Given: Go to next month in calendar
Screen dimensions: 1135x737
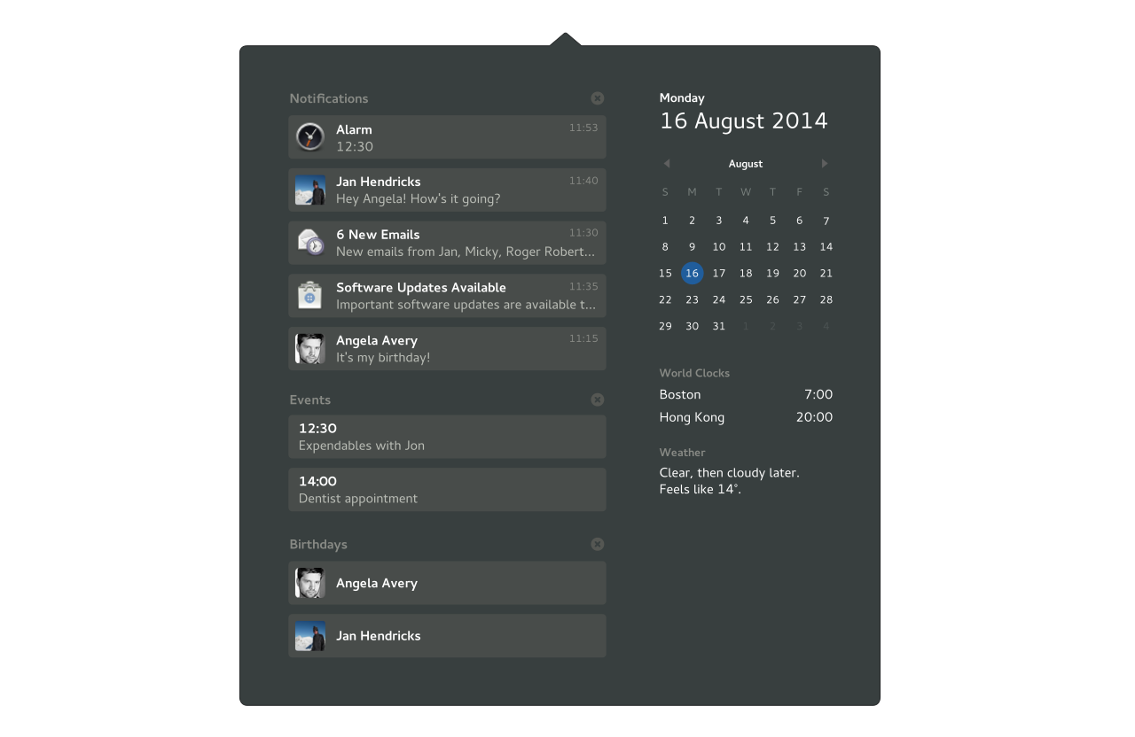Looking at the screenshot, I should 825,164.
